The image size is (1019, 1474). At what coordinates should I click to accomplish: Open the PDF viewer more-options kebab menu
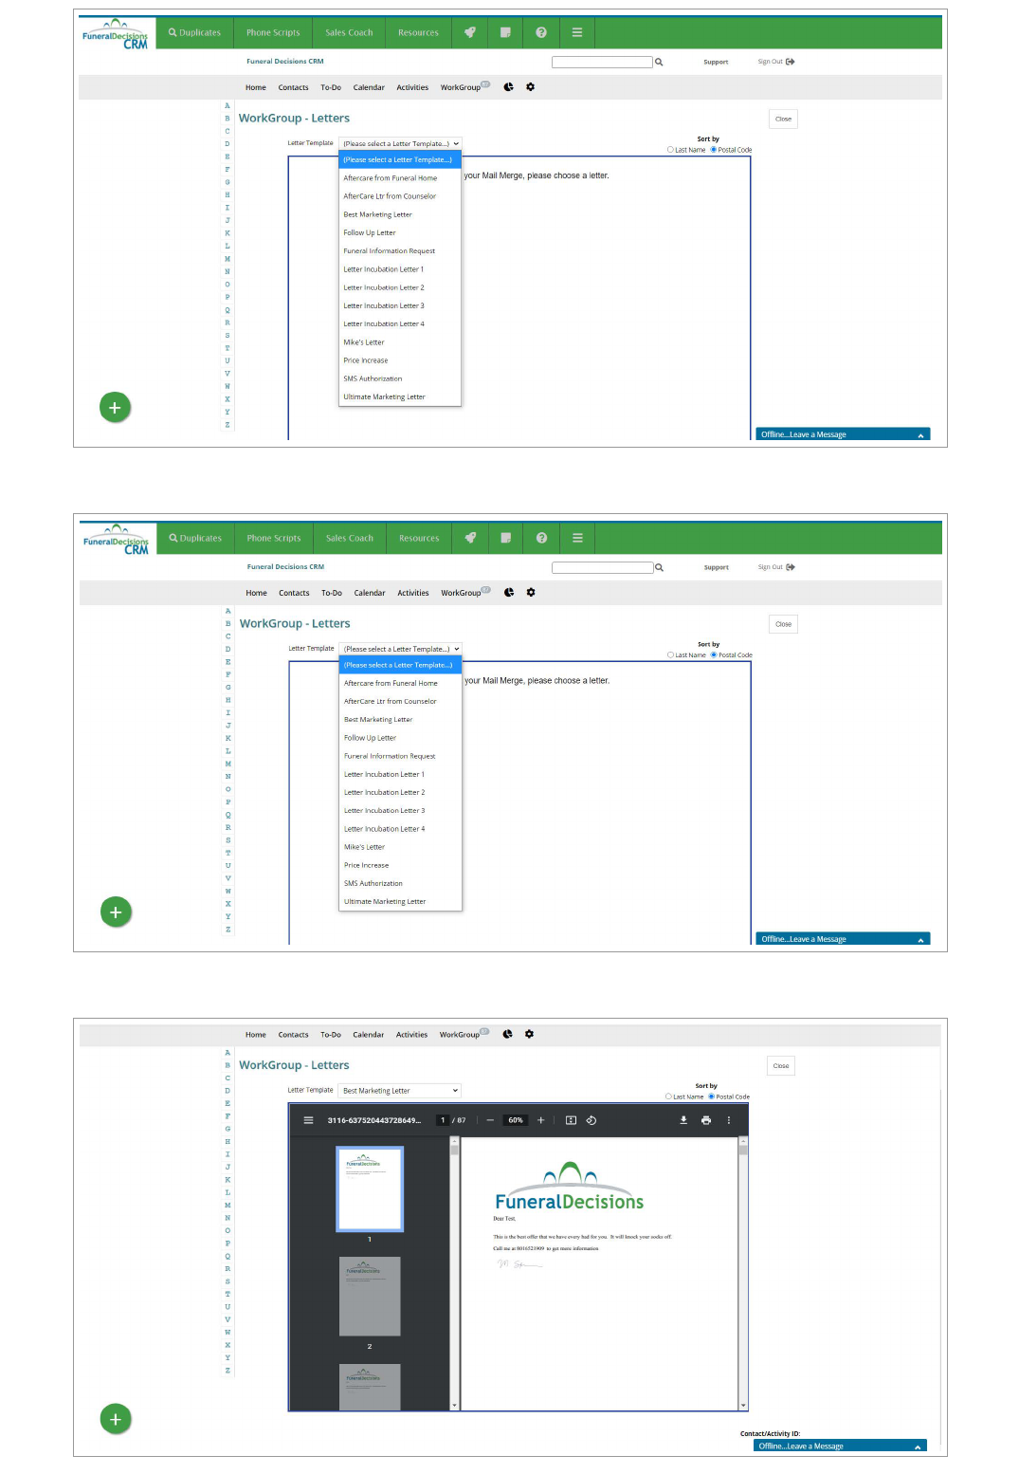tap(729, 1120)
